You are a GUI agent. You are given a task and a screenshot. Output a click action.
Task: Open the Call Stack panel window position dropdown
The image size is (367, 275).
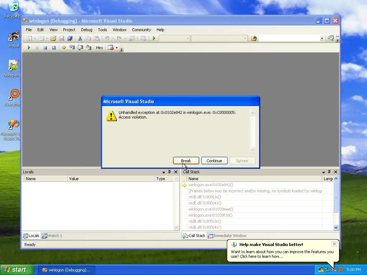324,172
